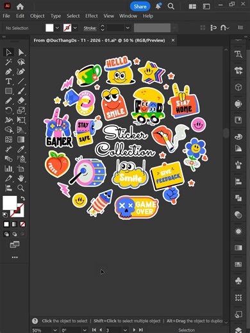Select the Direct Selection tool
The height and width of the screenshot is (333, 250).
pos(21,52)
